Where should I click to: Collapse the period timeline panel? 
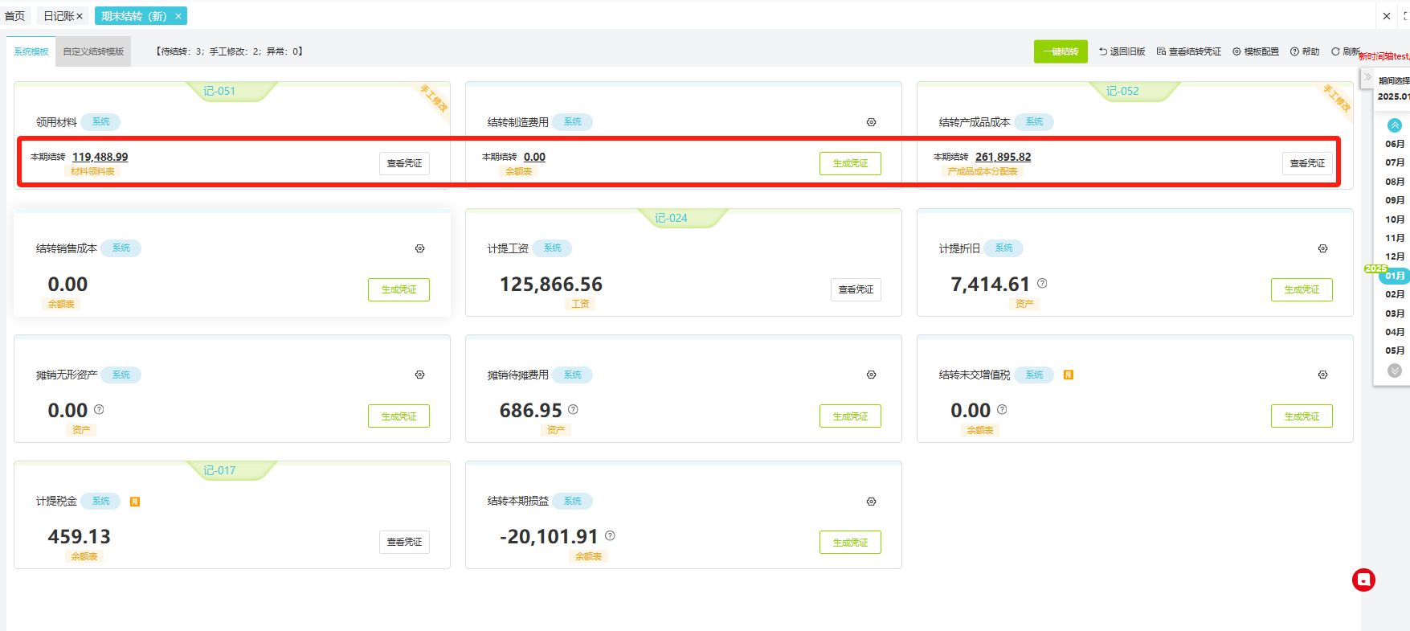click(x=1367, y=77)
